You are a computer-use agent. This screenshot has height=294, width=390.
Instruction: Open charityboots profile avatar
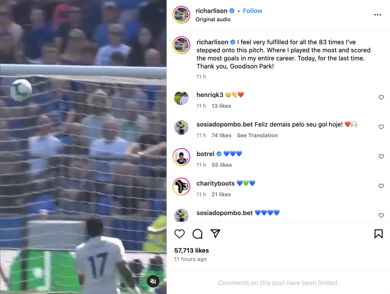[x=181, y=187]
